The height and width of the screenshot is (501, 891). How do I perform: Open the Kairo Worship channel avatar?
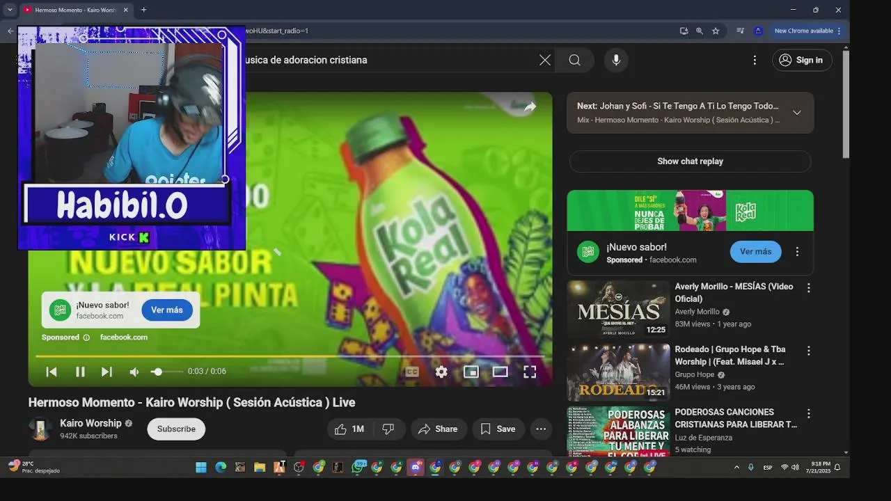40,429
